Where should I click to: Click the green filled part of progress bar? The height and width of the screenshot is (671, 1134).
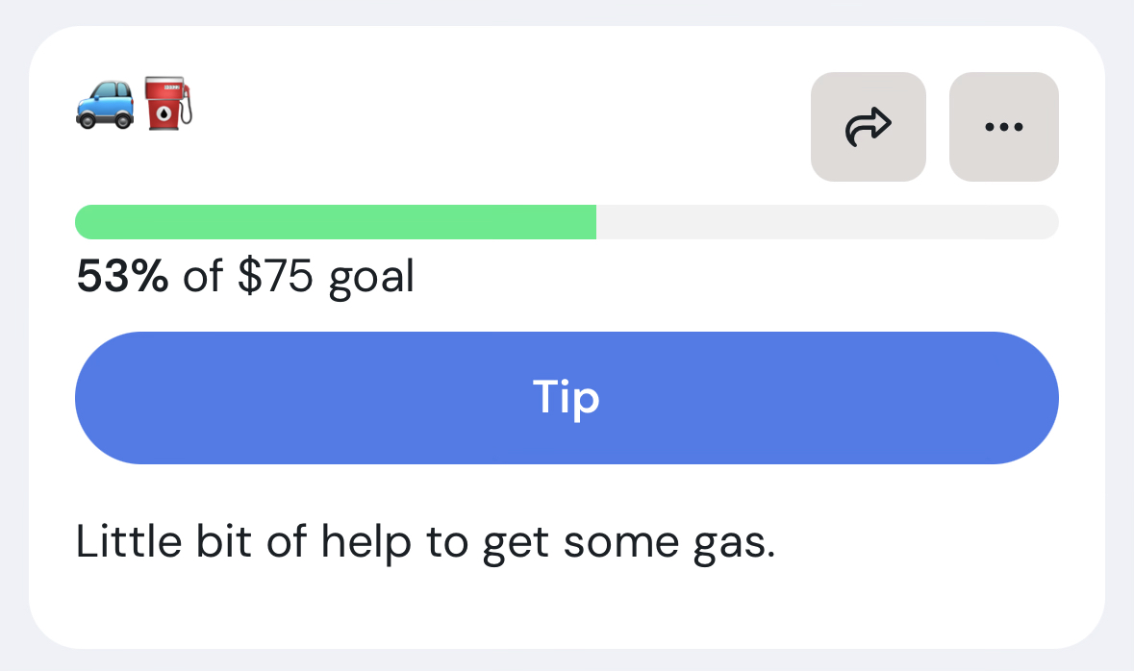(x=336, y=222)
